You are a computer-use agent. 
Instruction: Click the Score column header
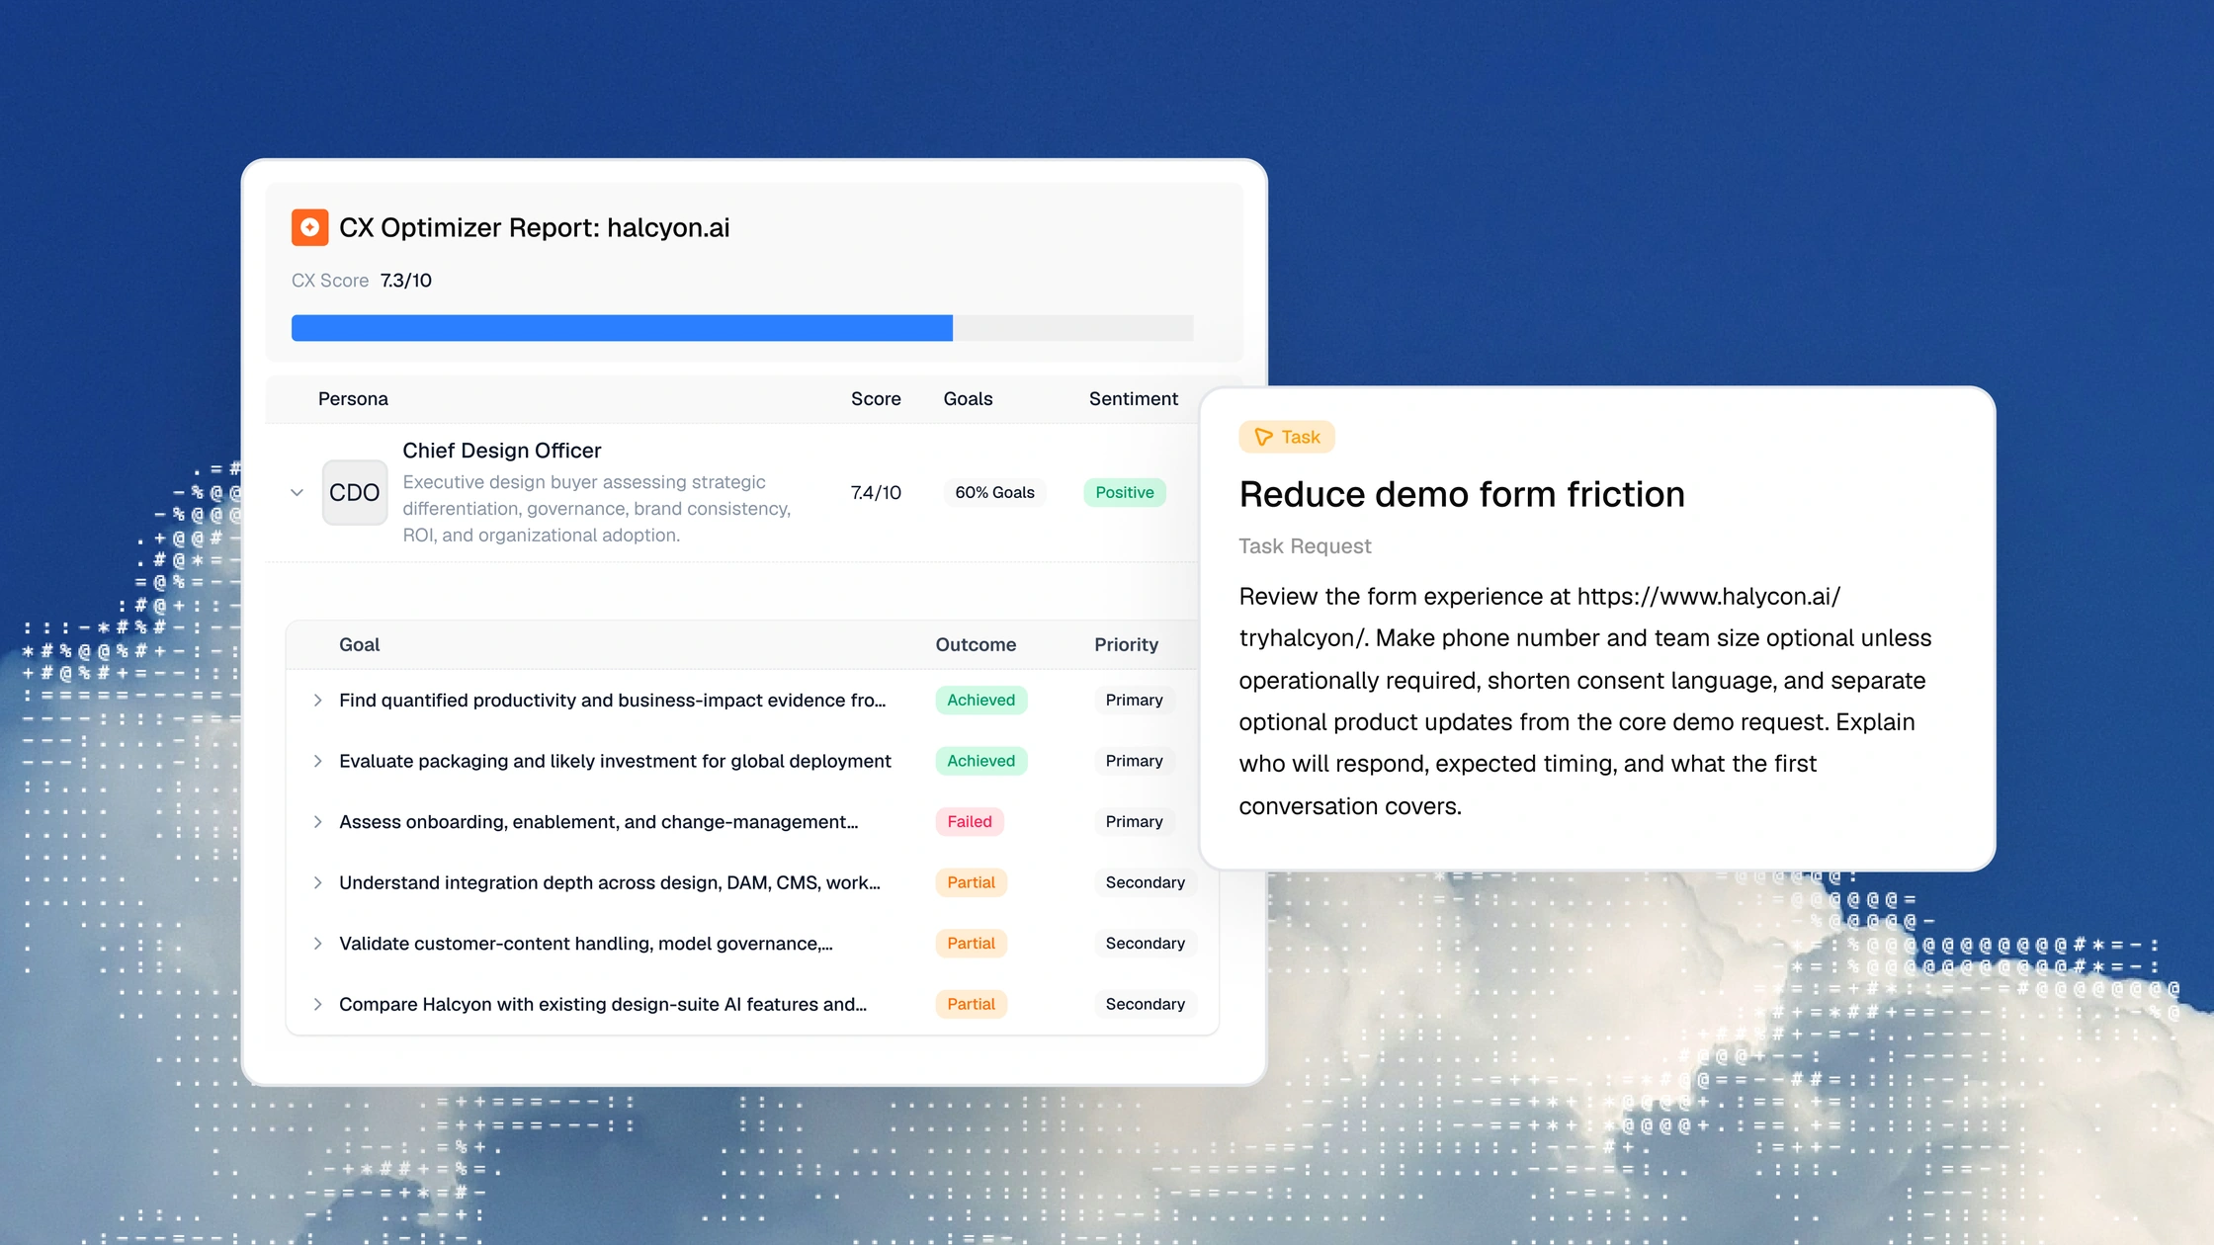pos(876,398)
